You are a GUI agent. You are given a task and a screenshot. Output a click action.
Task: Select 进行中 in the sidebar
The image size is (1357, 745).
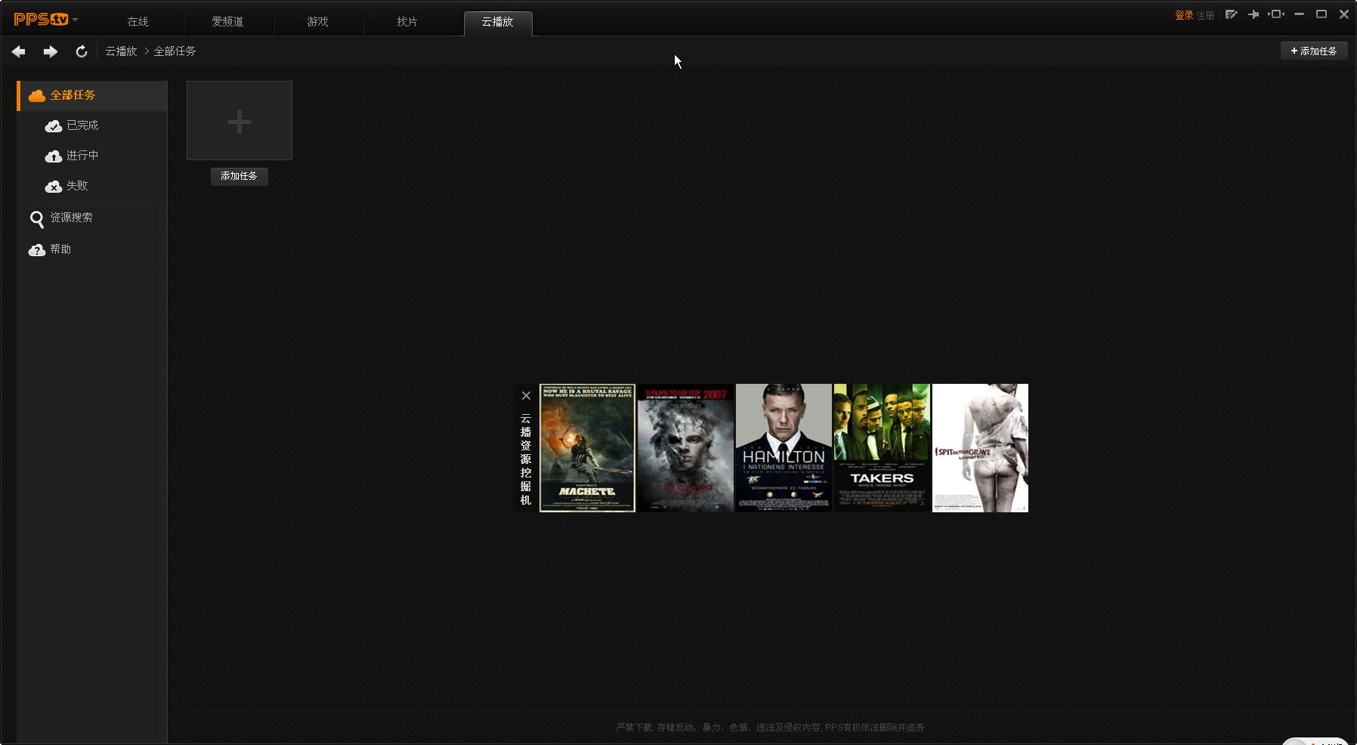coord(92,156)
